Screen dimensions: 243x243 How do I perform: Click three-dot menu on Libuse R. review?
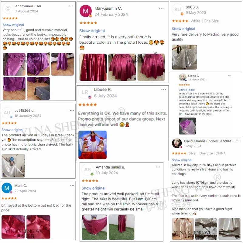163,89
